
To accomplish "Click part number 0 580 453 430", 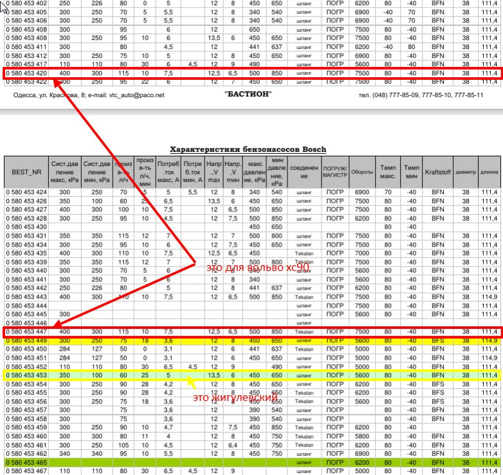I will 26,227.
